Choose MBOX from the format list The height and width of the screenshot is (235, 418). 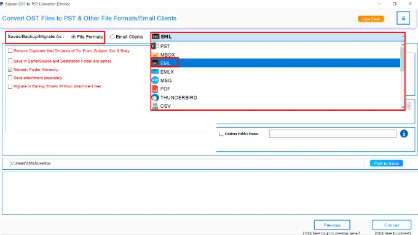[275, 55]
